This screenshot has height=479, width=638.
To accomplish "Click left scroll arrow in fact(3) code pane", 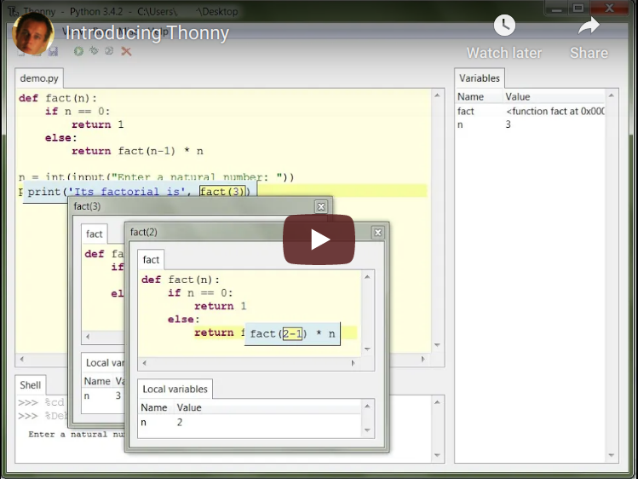I will pyautogui.click(x=88, y=337).
